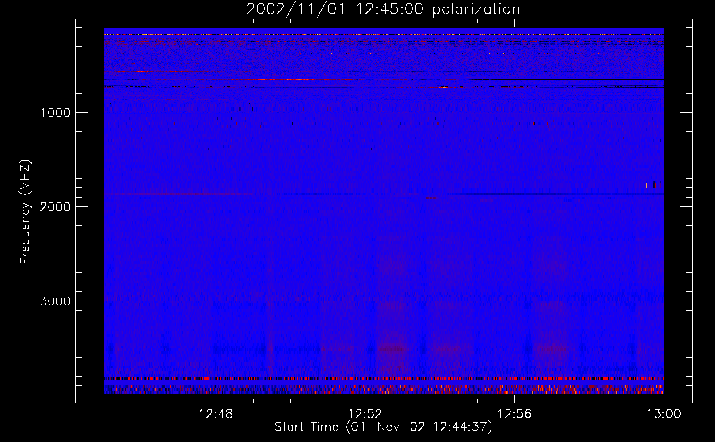Click the "1000" frequency tick label
715x442 pixels.
tap(55, 113)
